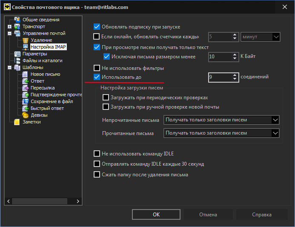The width and height of the screenshot is (295, 227).
Task: Enable the Не использовать фильтры checkbox
Action: coord(97,68)
